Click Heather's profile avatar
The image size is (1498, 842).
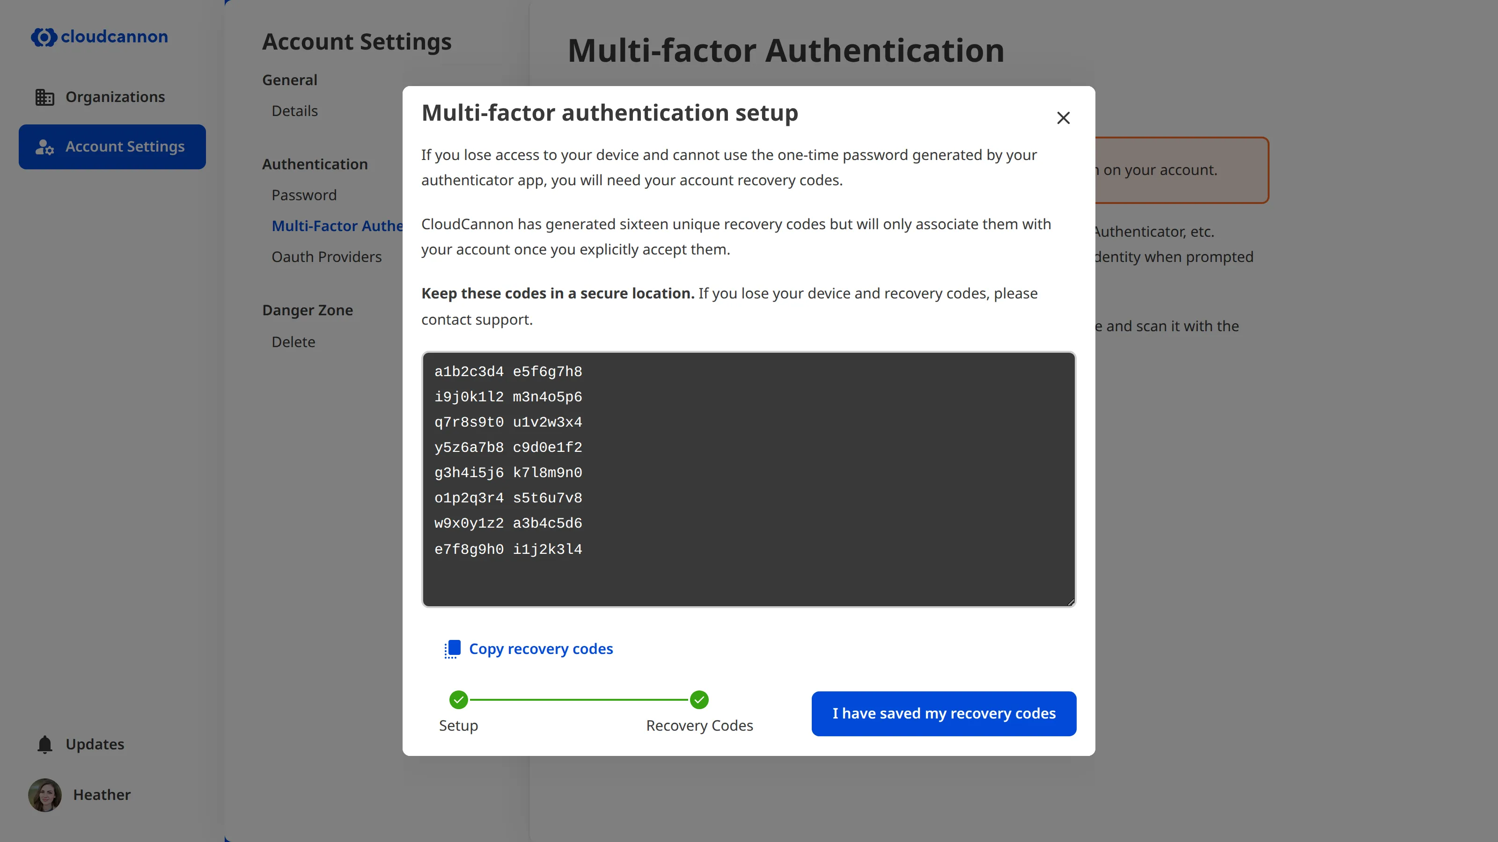pos(44,794)
